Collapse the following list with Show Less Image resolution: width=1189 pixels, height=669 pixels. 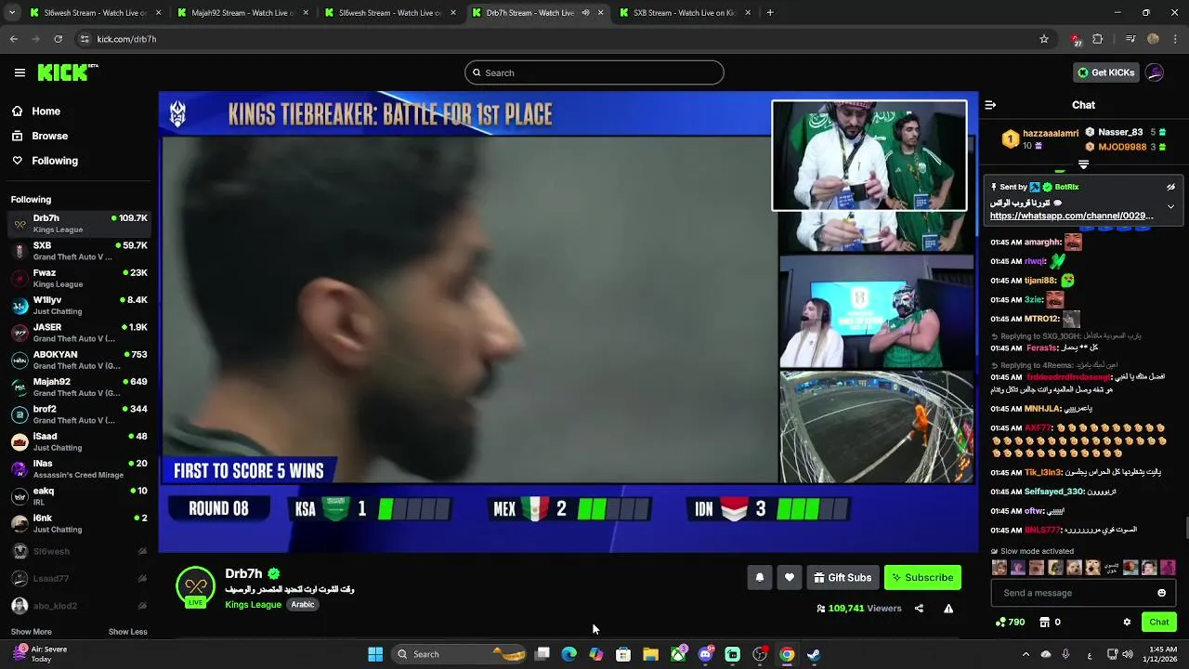(127, 632)
